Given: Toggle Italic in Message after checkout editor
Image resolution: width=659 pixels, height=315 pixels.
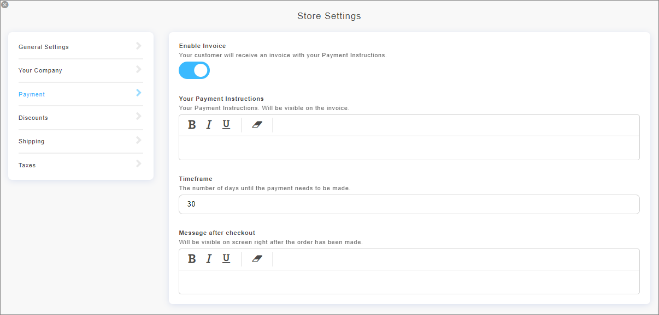Looking at the screenshot, I should [209, 259].
